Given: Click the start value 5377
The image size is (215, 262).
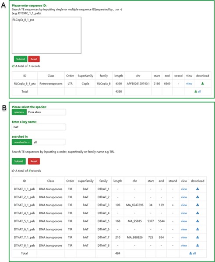Looking at the screenshot, I should [151, 221].
